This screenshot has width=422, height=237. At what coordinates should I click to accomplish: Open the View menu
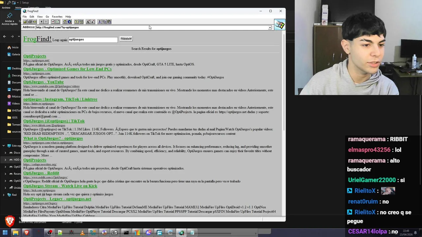click(x=40, y=16)
